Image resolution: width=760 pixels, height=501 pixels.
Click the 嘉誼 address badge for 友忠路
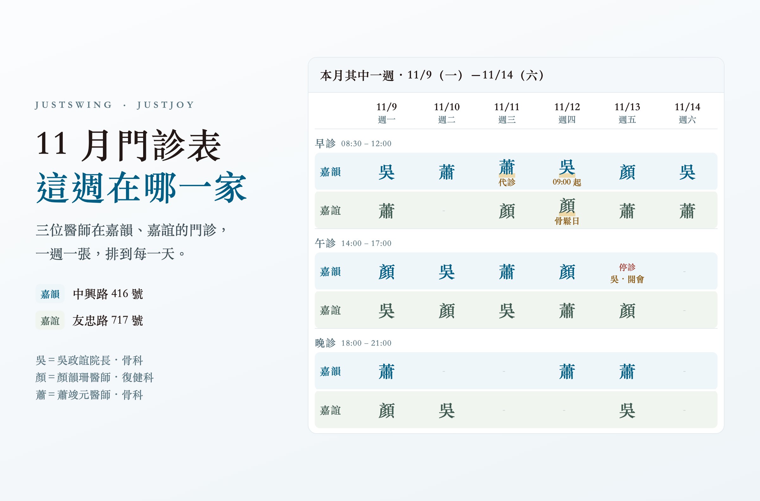pos(50,320)
